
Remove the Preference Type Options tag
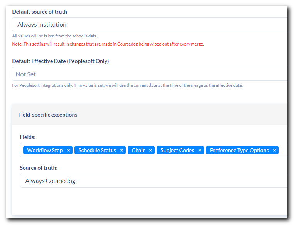tap(274, 151)
